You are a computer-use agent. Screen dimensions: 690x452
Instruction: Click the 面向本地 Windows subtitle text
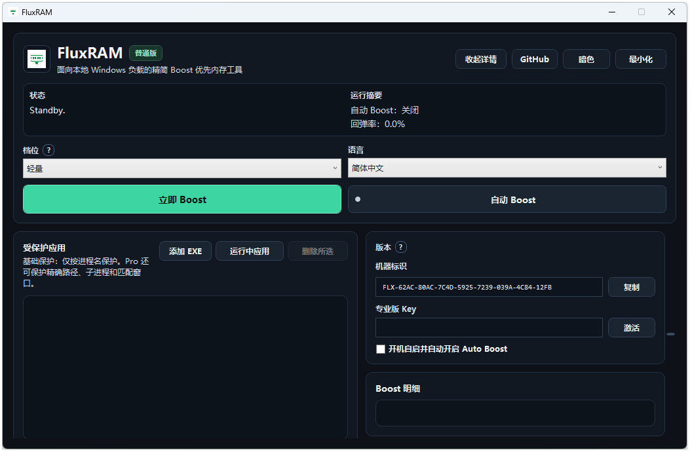[149, 70]
